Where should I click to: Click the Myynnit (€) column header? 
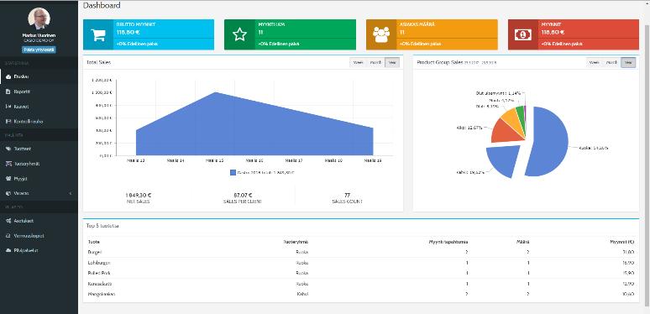pos(622,242)
